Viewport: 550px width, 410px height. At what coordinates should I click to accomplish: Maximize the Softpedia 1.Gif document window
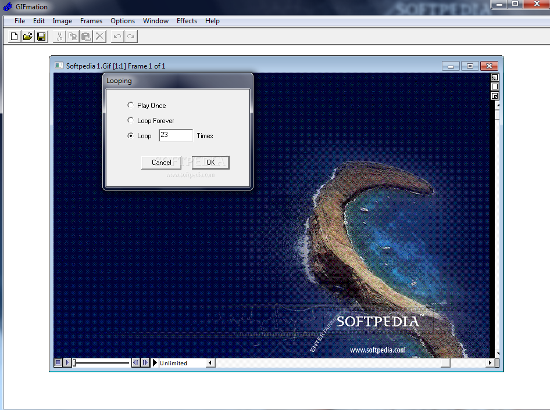tap(470, 66)
